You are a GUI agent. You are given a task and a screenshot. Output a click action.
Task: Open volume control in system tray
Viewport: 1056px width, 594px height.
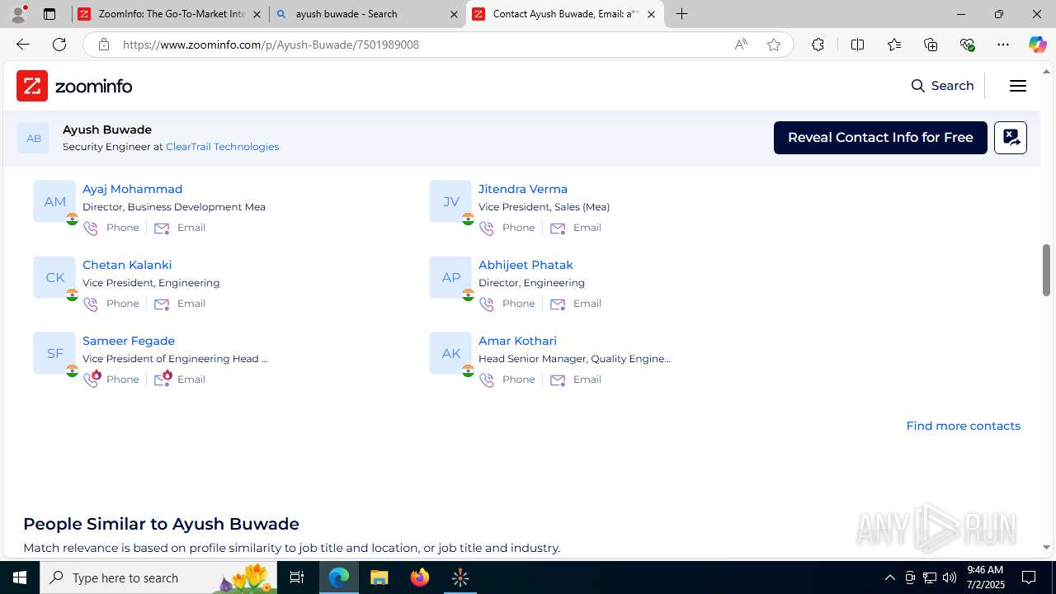[950, 577]
